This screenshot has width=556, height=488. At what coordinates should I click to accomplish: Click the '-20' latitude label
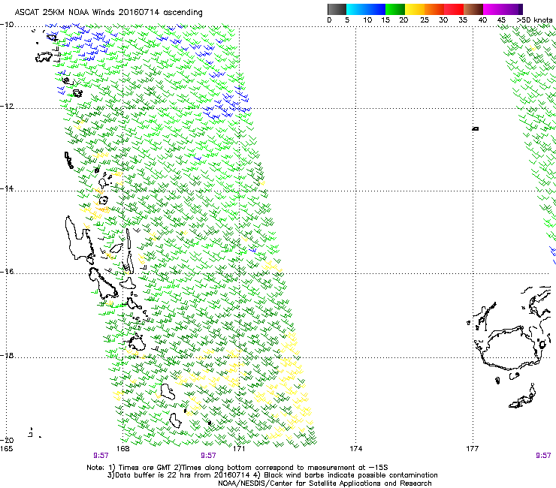click(7, 440)
